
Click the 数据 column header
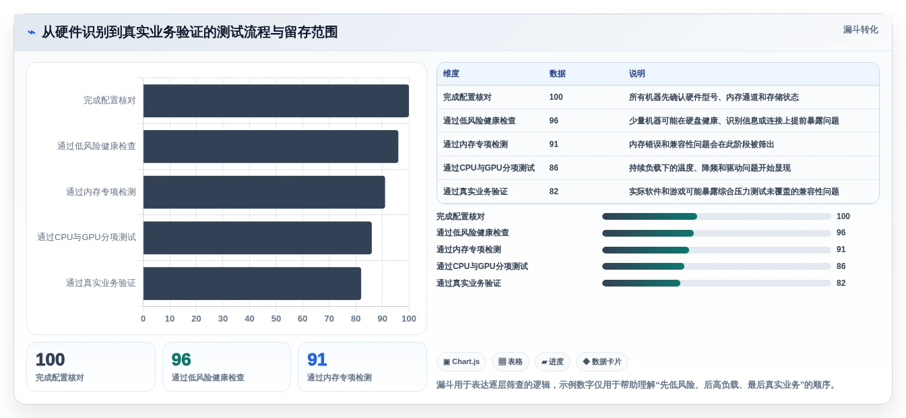557,73
